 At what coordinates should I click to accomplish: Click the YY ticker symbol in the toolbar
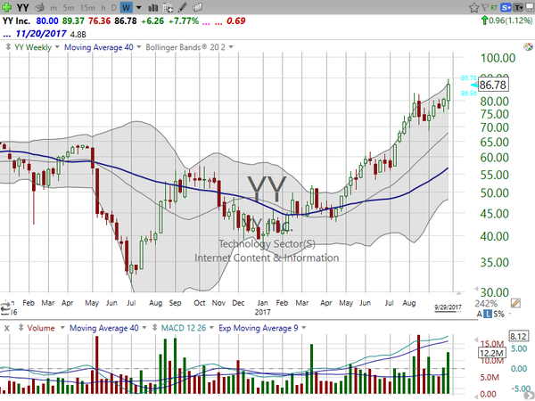(x=23, y=7)
